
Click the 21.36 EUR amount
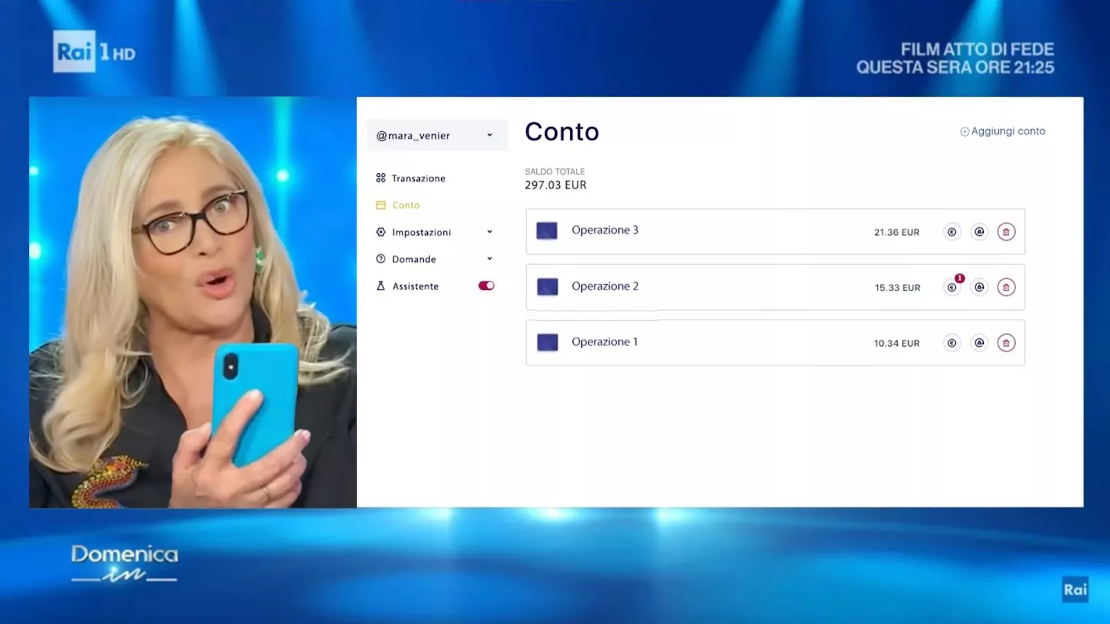896,232
